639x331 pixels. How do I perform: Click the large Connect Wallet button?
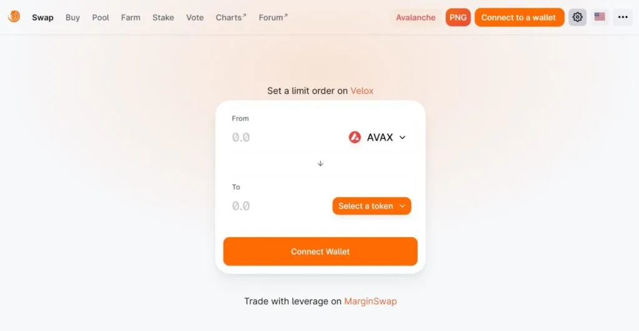tap(320, 251)
